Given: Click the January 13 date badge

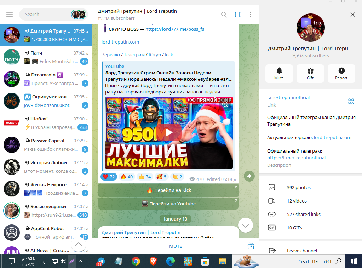Looking at the screenshot, I should pos(175,219).
